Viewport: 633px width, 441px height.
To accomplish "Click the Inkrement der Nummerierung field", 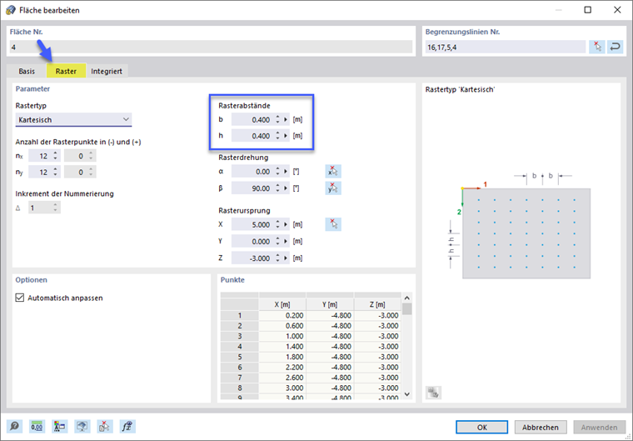I will pyautogui.click(x=44, y=208).
